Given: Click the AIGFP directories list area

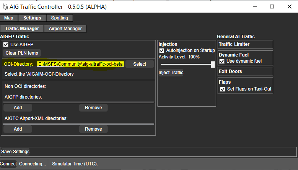Looking at the screenshot, I should pos(78,102).
